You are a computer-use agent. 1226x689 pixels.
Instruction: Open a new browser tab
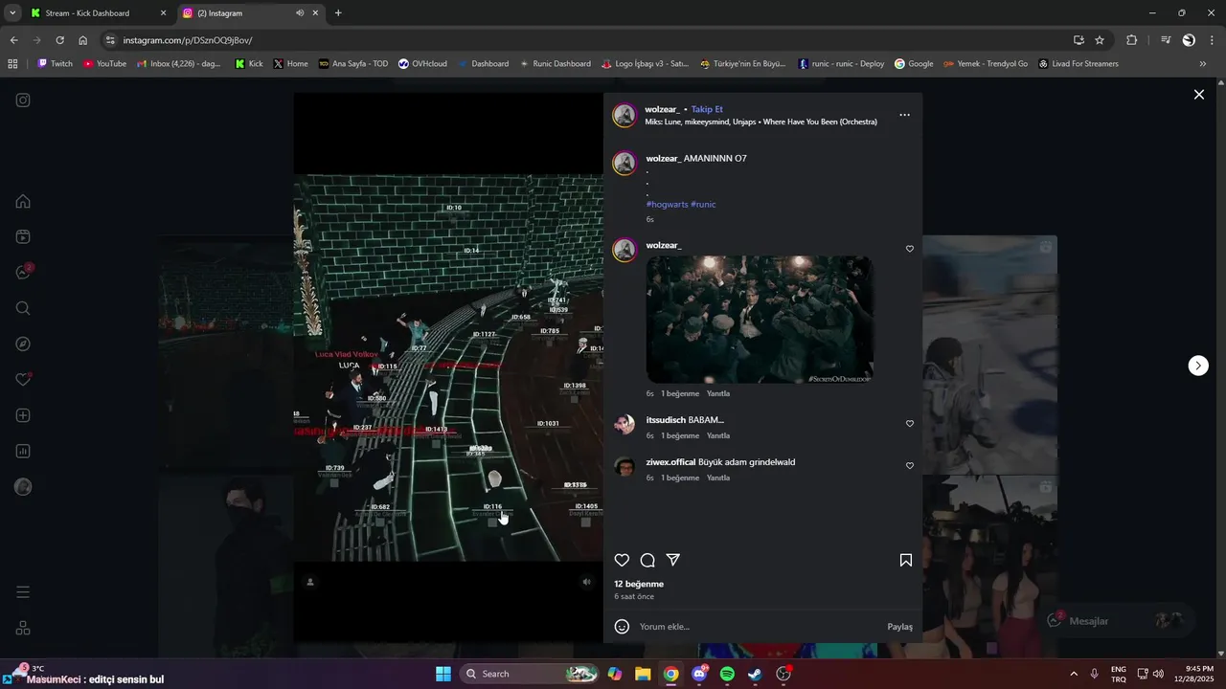point(338,13)
